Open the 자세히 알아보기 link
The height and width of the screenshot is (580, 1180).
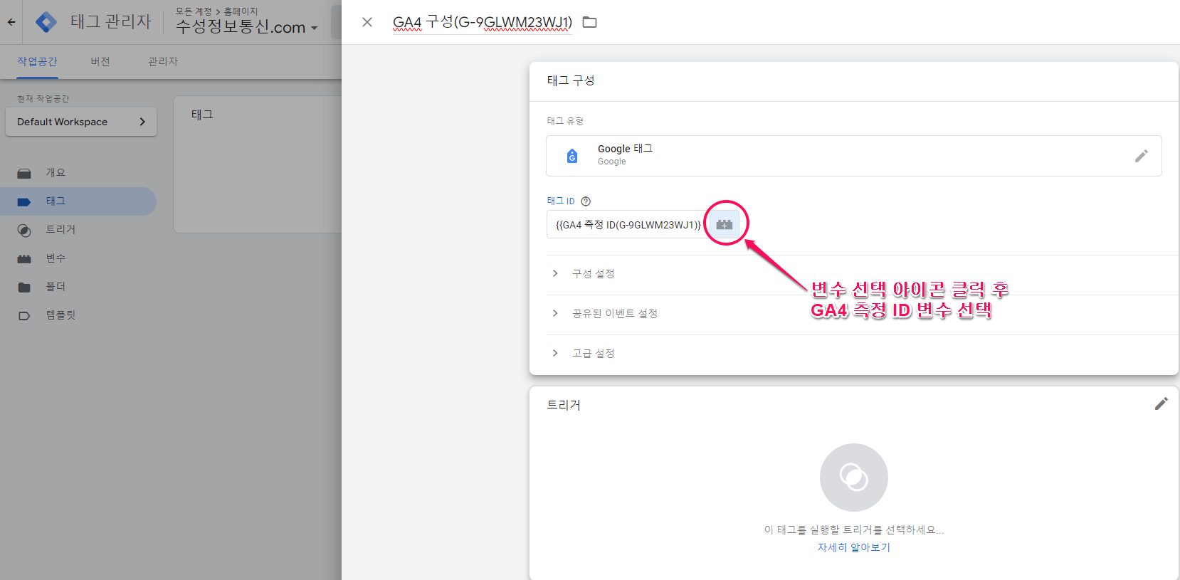854,547
